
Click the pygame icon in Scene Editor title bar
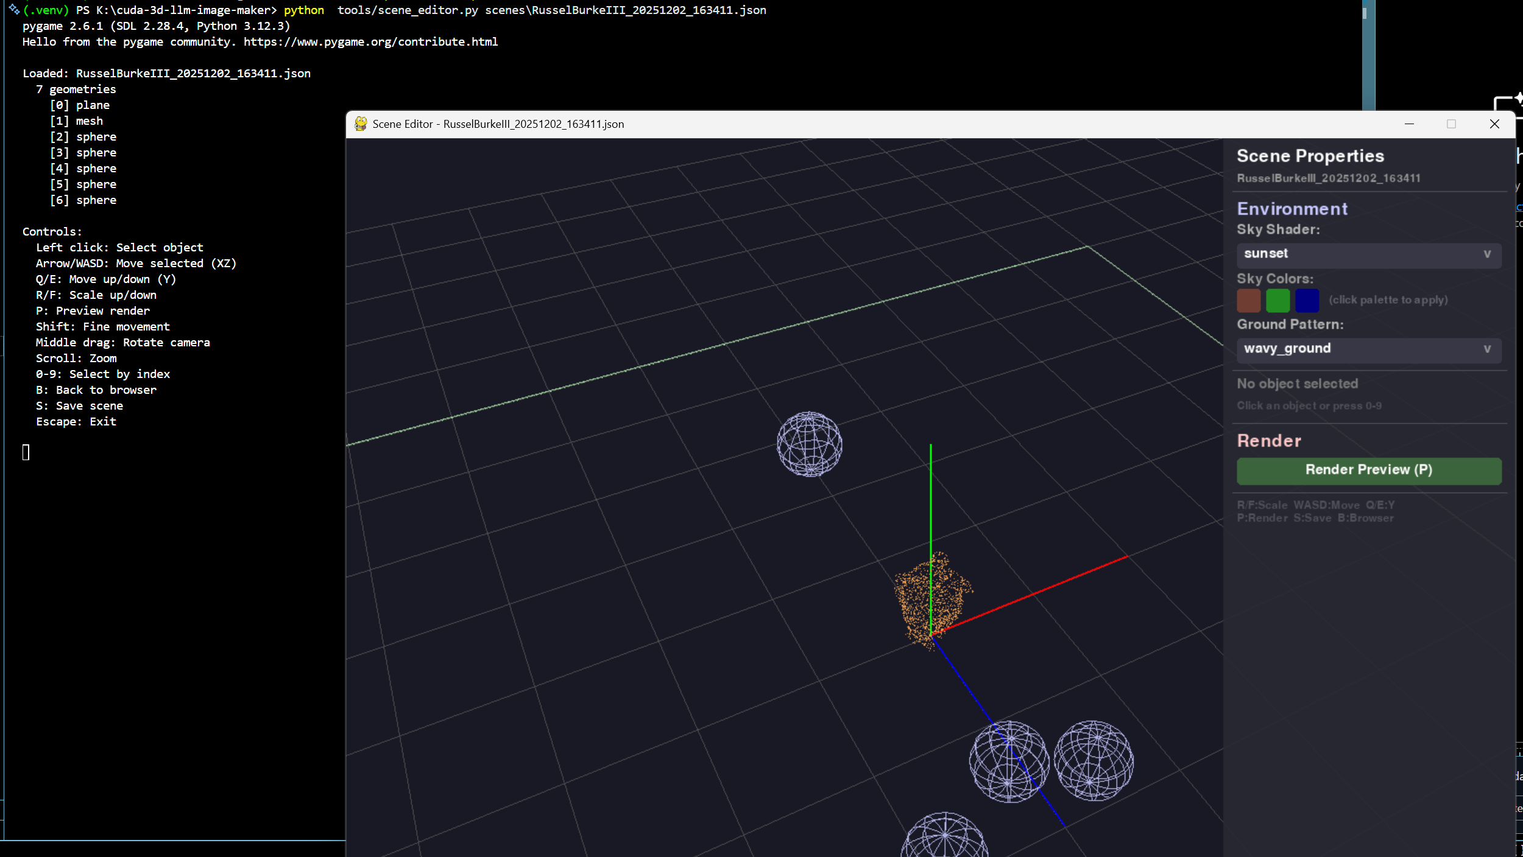click(361, 124)
